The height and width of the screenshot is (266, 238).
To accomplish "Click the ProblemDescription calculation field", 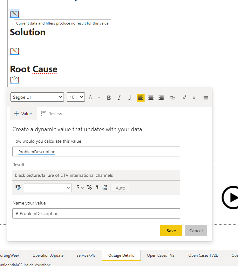I will click(96, 152).
